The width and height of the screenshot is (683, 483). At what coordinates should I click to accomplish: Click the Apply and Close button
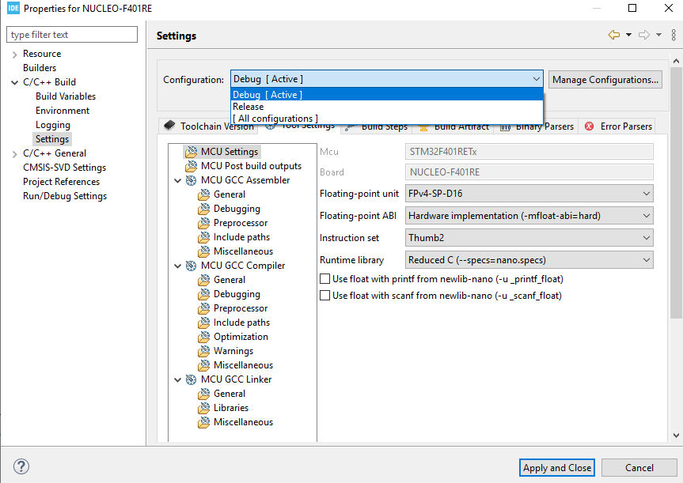click(x=556, y=468)
